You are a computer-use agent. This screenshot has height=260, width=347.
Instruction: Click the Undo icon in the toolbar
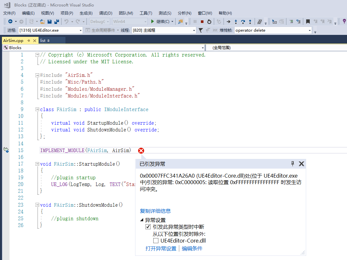point(66,21)
